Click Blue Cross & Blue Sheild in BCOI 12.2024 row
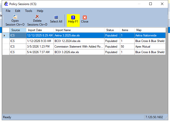 tap(150, 41)
